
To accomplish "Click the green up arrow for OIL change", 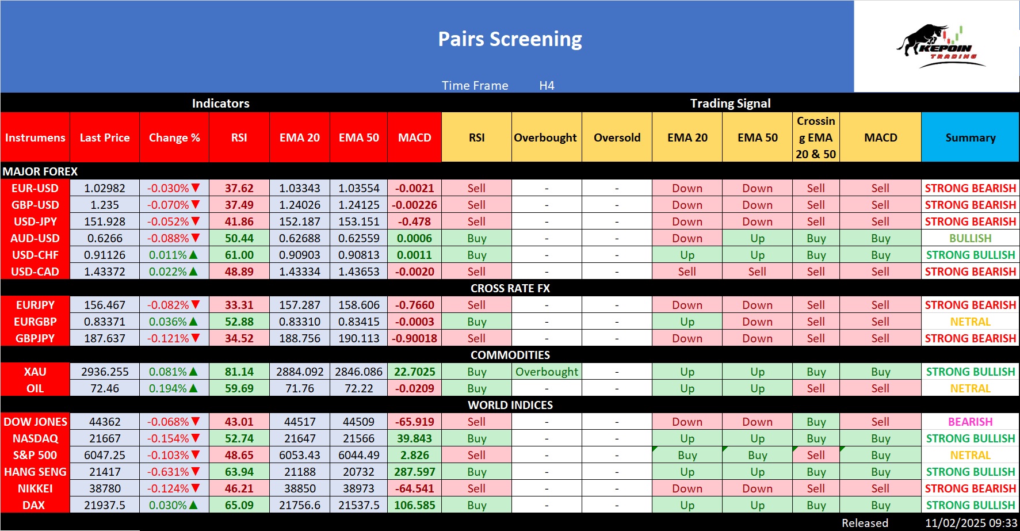I will pyautogui.click(x=193, y=388).
